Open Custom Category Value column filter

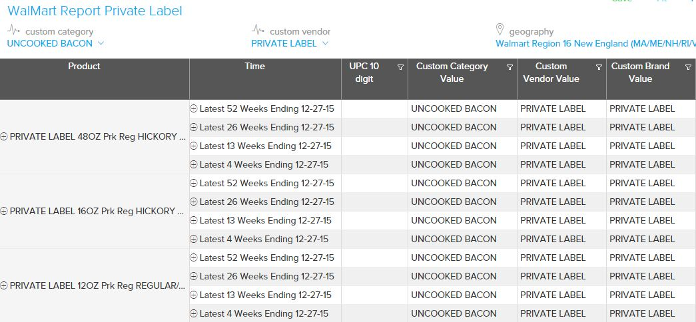510,67
